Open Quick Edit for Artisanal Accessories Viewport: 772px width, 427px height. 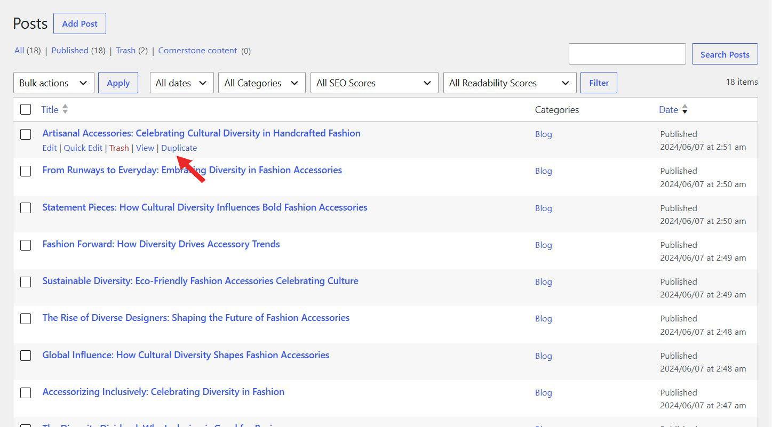click(x=83, y=148)
